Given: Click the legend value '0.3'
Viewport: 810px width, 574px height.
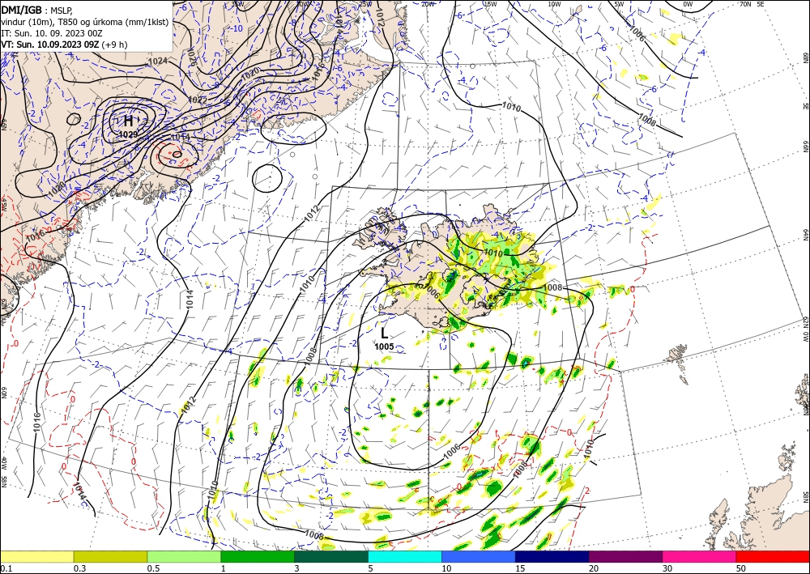Looking at the screenshot, I should click(x=79, y=568).
